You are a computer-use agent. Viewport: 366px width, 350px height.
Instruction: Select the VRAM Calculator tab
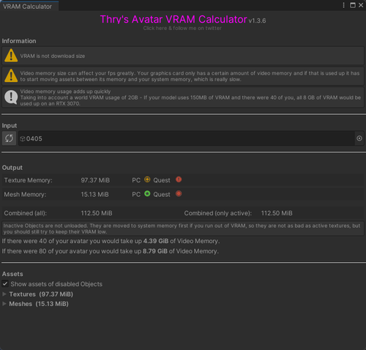[27, 7]
